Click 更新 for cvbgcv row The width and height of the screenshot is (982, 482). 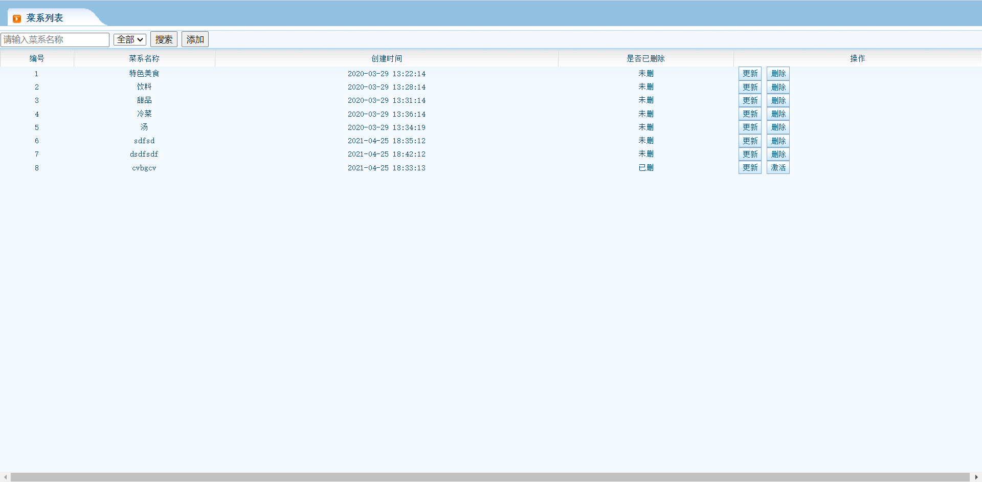[x=750, y=167]
